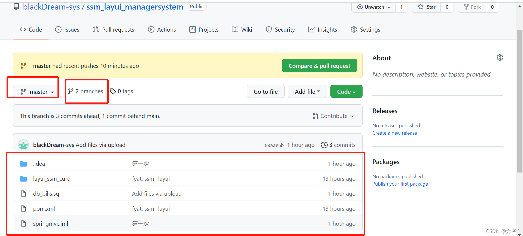Open the Security tab
Viewport: 523px width, 236px height.
click(280, 30)
